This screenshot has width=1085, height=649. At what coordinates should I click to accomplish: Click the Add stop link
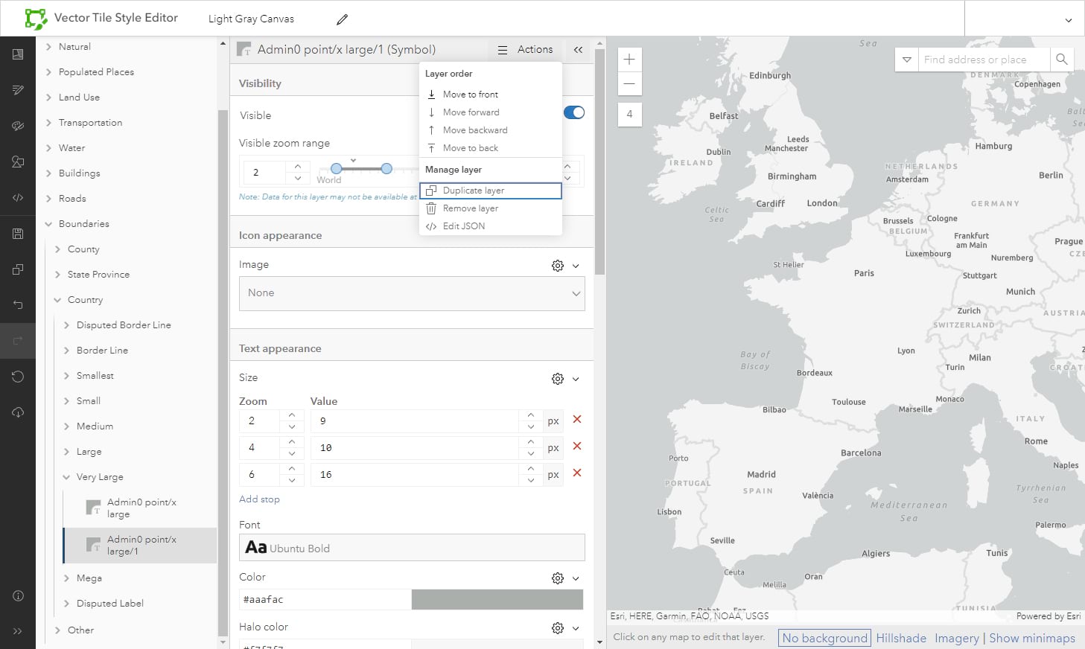[x=259, y=499]
